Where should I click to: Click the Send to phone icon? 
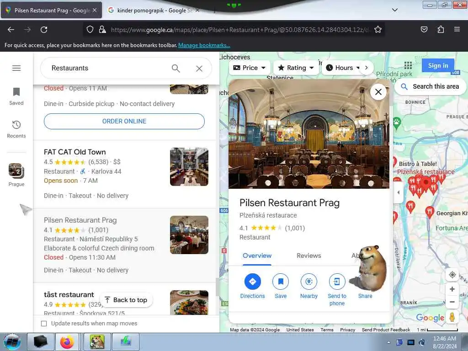point(337,282)
